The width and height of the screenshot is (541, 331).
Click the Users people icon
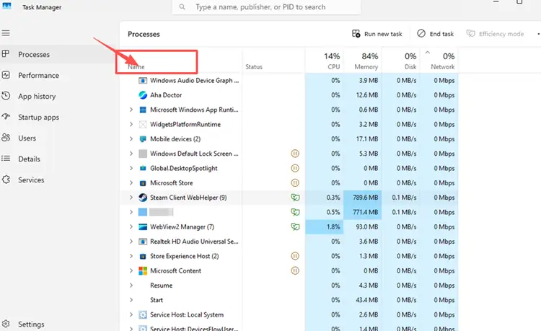pyautogui.click(x=6, y=138)
